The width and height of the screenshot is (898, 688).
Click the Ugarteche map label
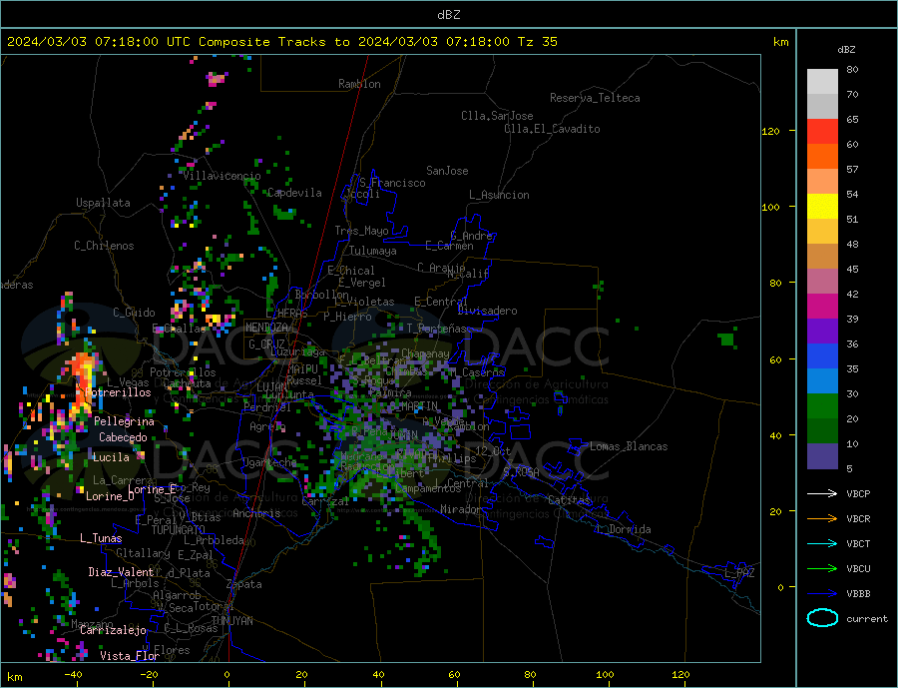pos(269,462)
